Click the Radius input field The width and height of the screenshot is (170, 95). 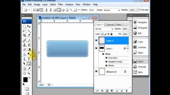[x=92, y=10]
